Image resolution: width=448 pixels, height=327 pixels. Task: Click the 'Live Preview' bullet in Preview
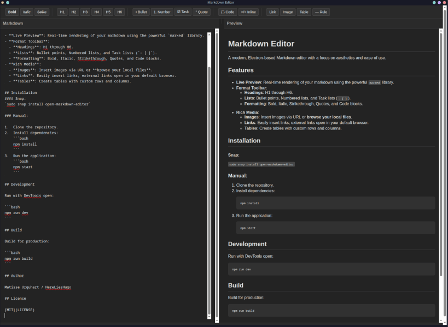tap(315, 82)
